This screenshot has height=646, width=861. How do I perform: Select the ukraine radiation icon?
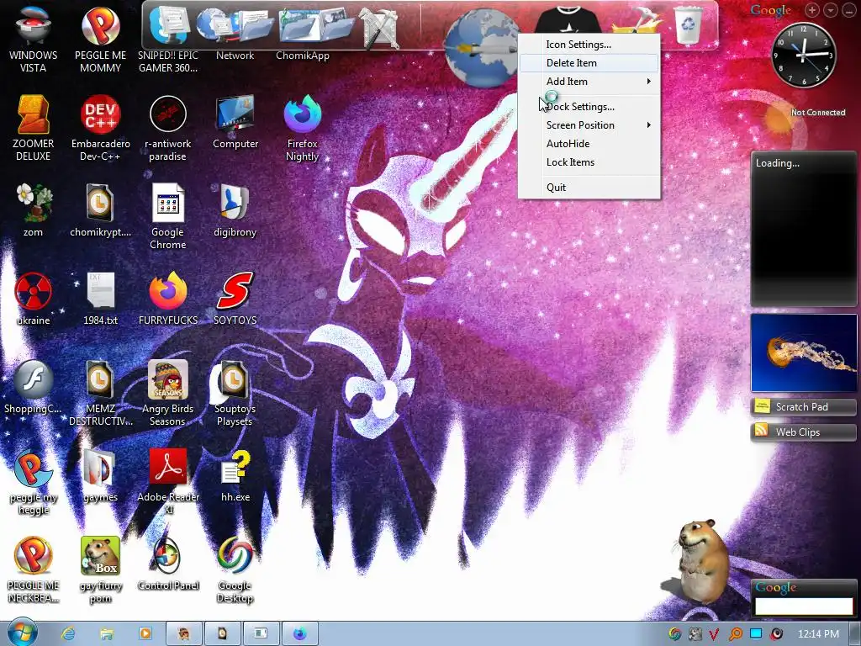(x=33, y=299)
